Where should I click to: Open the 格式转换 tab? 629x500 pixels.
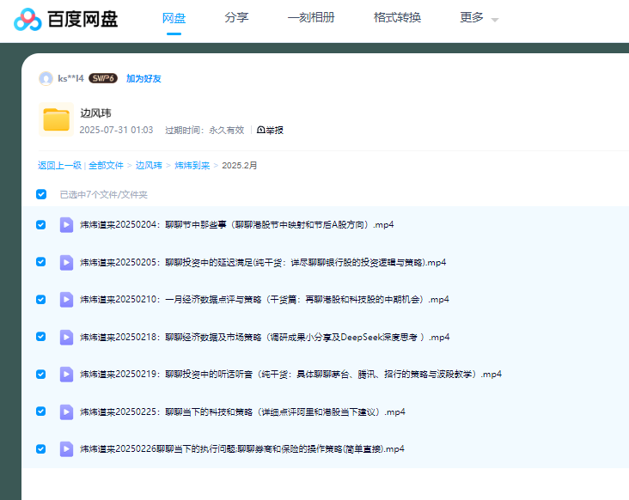click(x=397, y=18)
